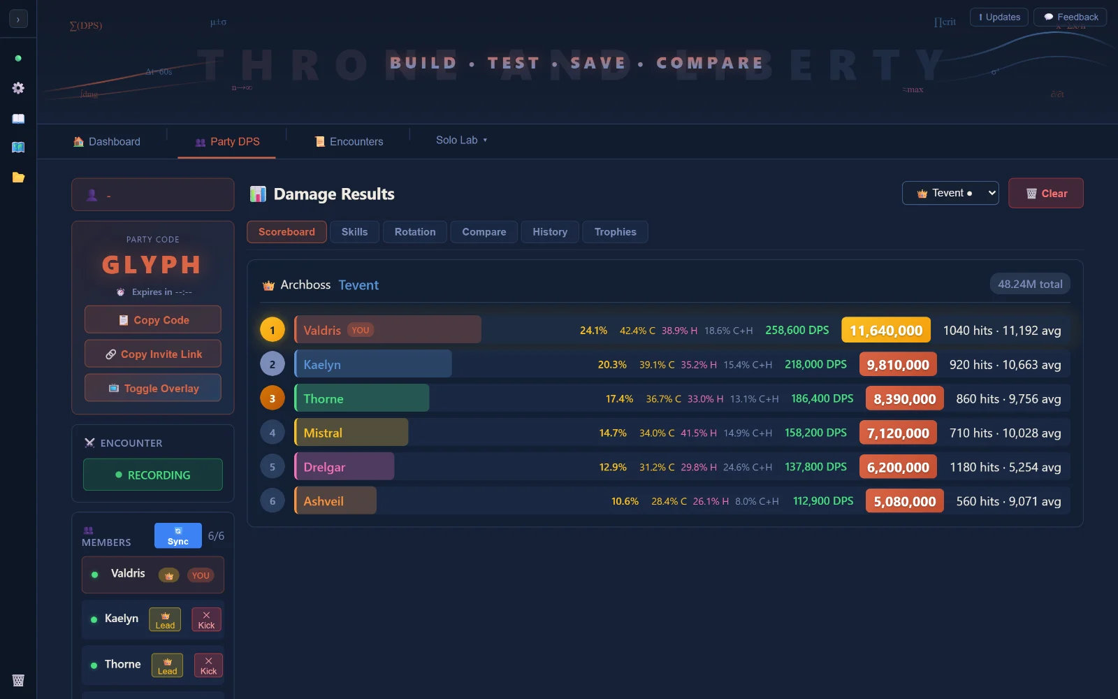Image resolution: width=1118 pixels, height=699 pixels.
Task: Switch to the Encounters tab
Action: (x=349, y=141)
